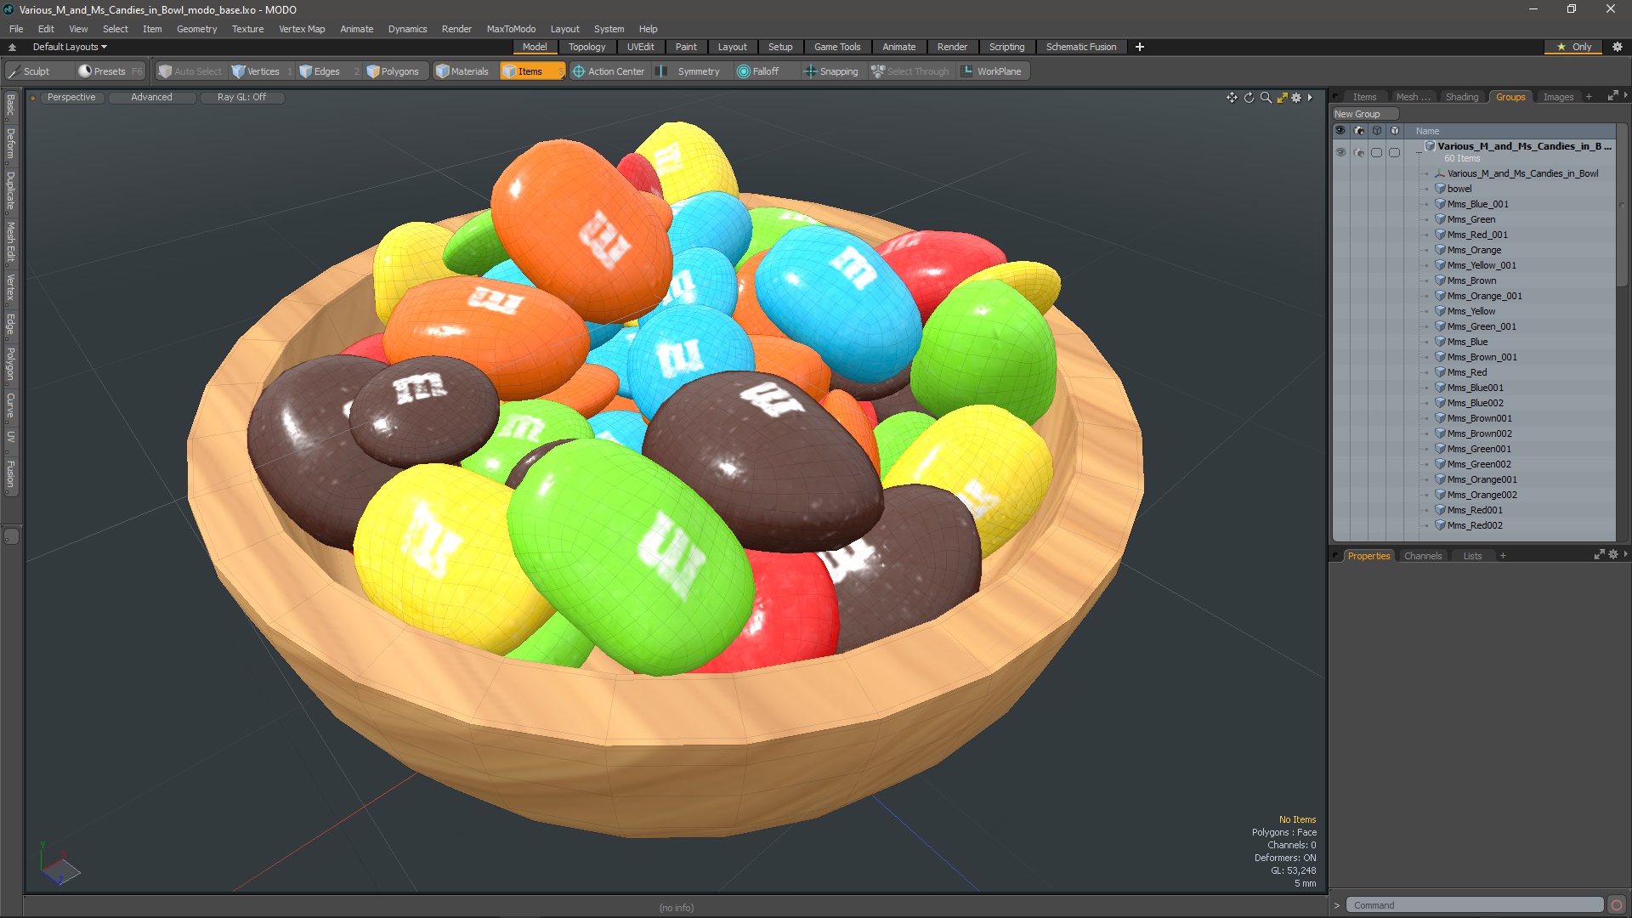The height and width of the screenshot is (918, 1632).
Task: Switch to the Images panel tab
Action: [1558, 97]
